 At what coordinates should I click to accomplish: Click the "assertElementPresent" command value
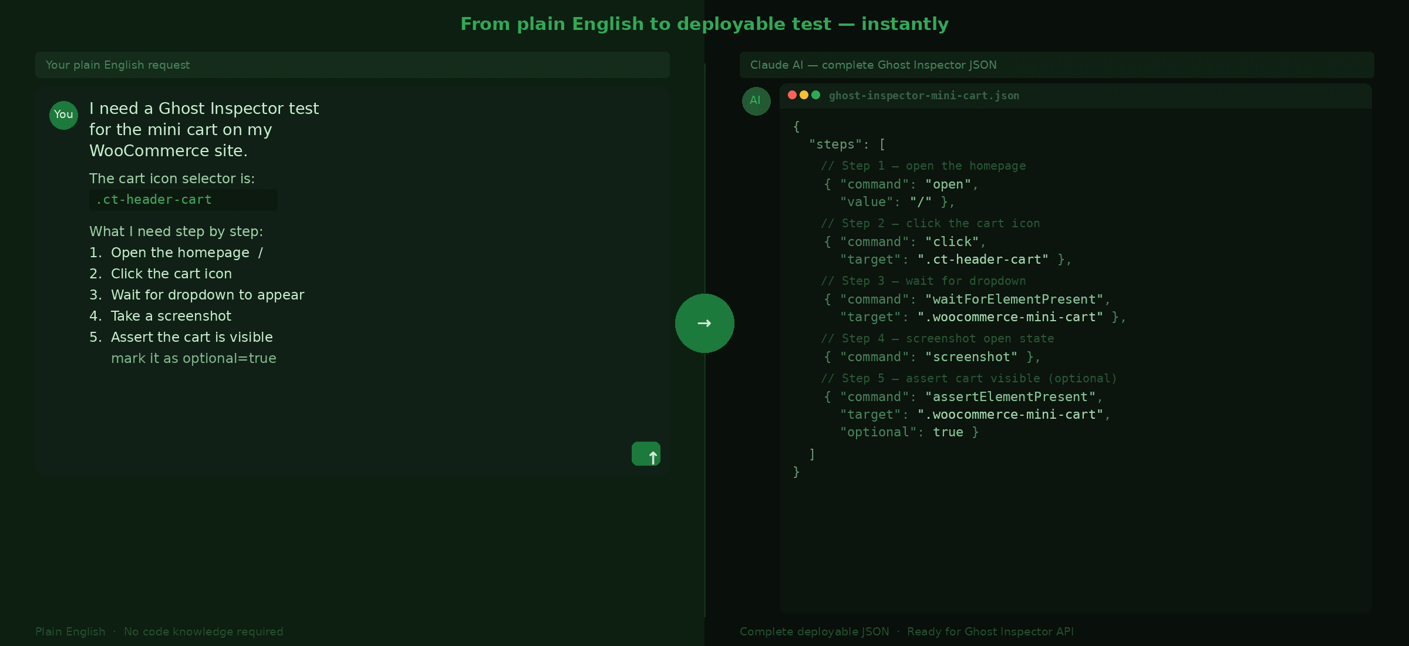[x=1010, y=397]
